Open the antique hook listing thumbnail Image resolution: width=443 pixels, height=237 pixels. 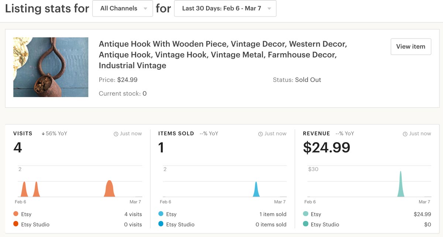coord(51,67)
